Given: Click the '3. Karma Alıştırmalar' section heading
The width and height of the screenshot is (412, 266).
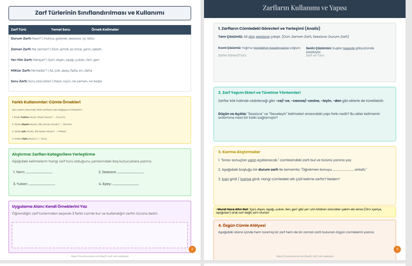Looking at the screenshot, I should click(x=239, y=152).
